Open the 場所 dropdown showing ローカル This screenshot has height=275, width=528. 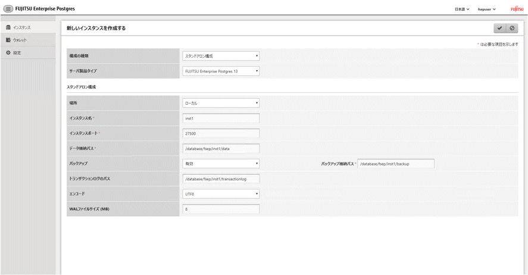tap(221, 103)
